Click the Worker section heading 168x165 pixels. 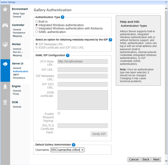(16, 44)
